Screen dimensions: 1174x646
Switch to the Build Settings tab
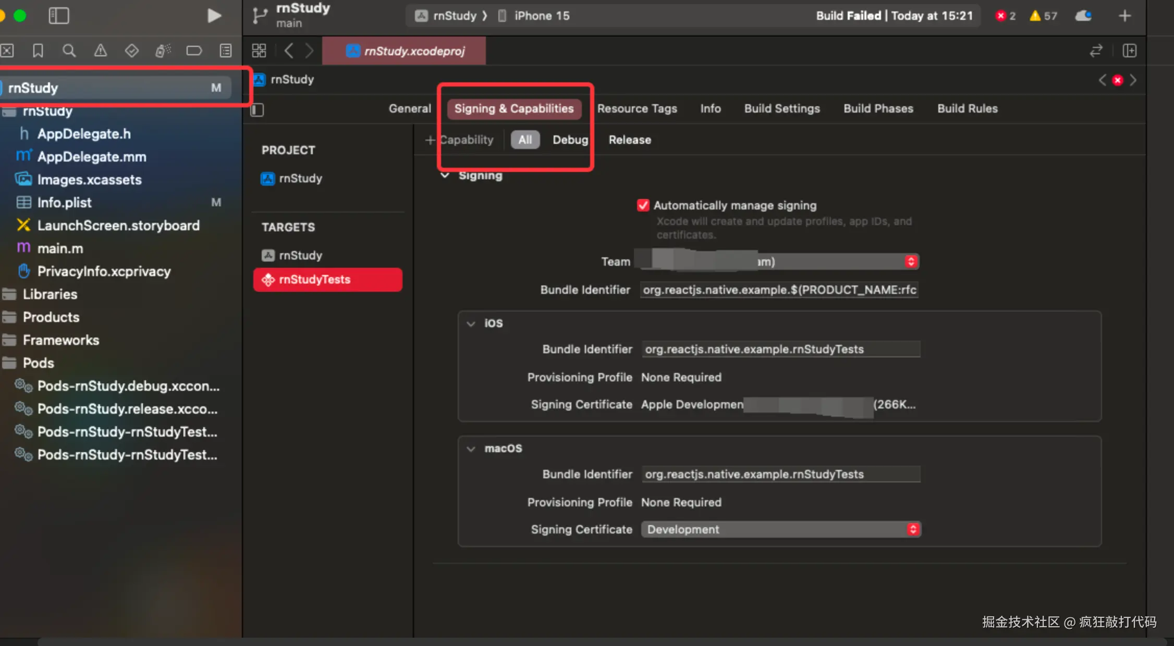(x=781, y=108)
